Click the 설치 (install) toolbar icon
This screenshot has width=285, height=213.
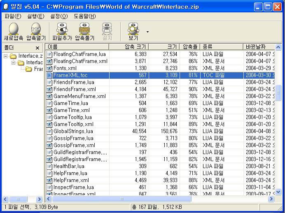coord(107,29)
